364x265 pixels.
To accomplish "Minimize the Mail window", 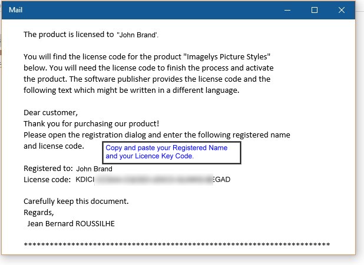I will (x=287, y=10).
